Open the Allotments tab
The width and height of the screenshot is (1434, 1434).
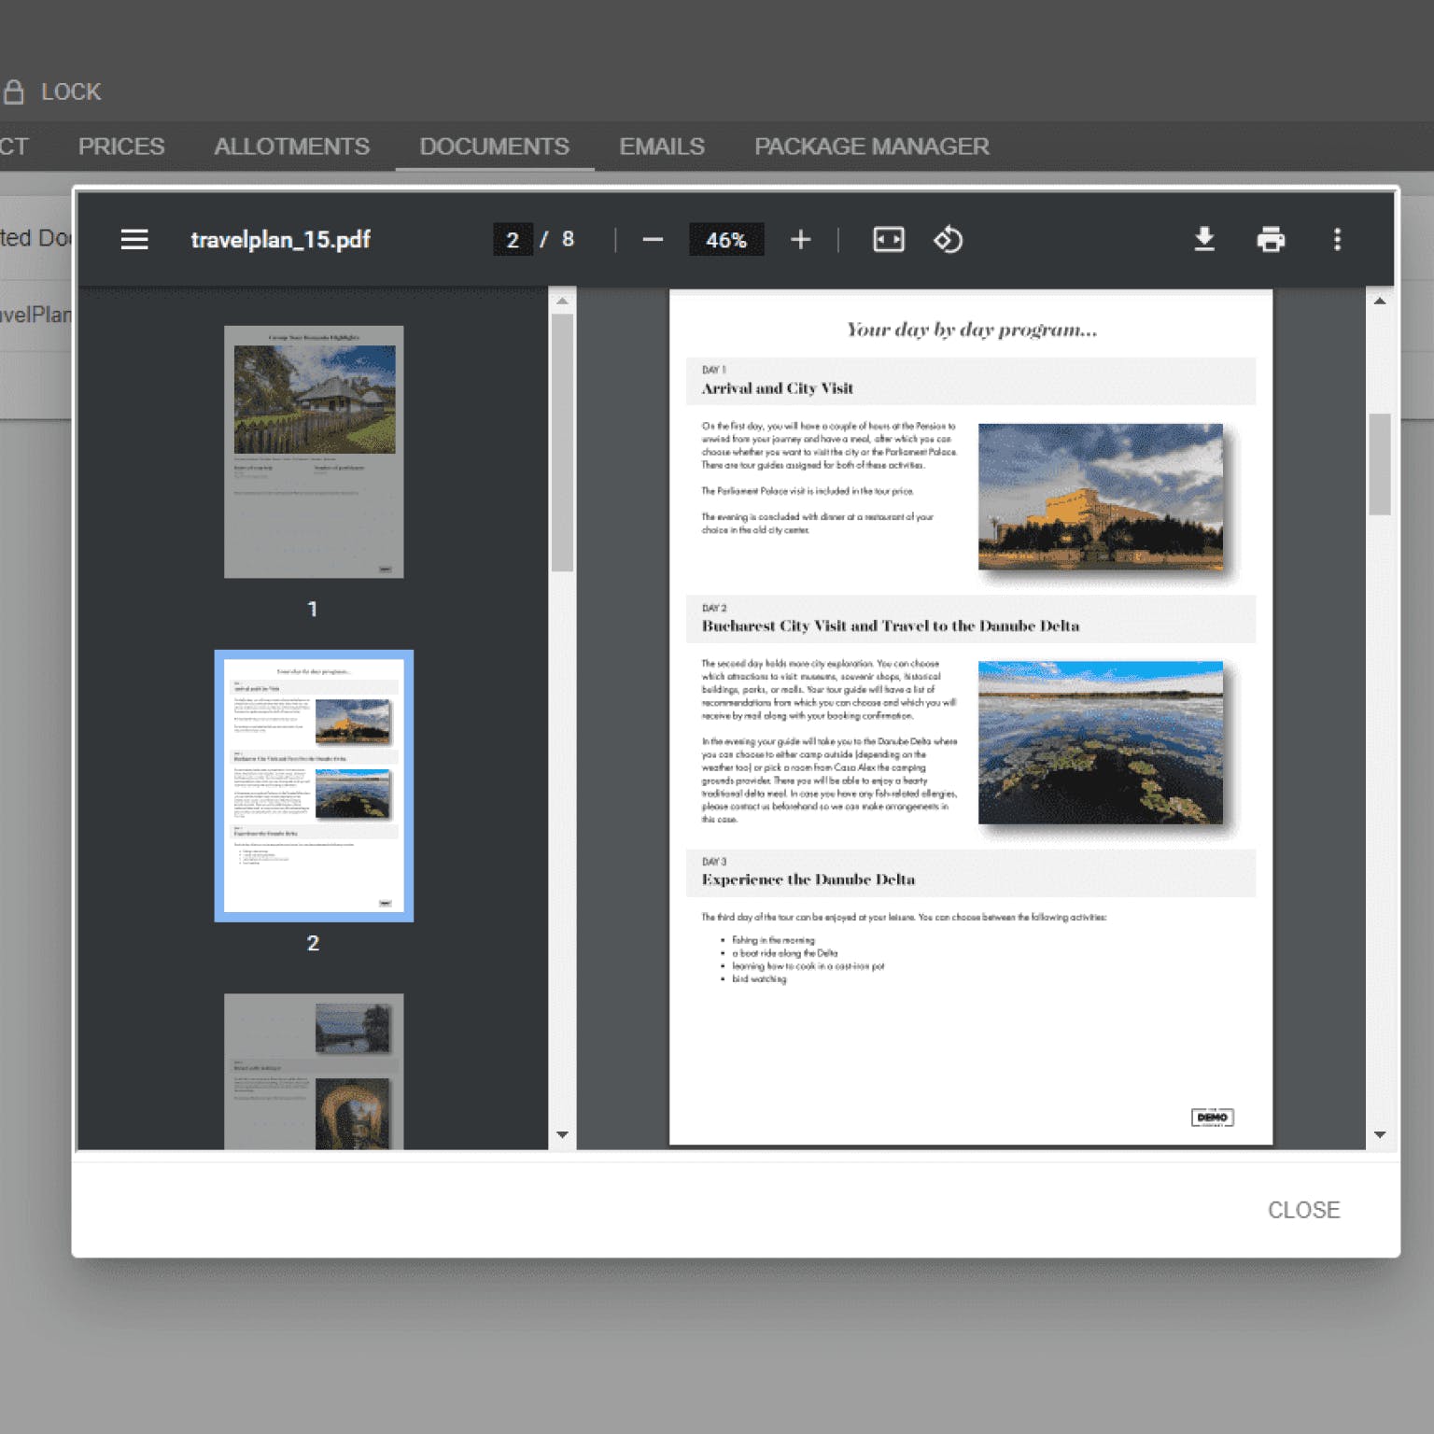click(x=291, y=147)
